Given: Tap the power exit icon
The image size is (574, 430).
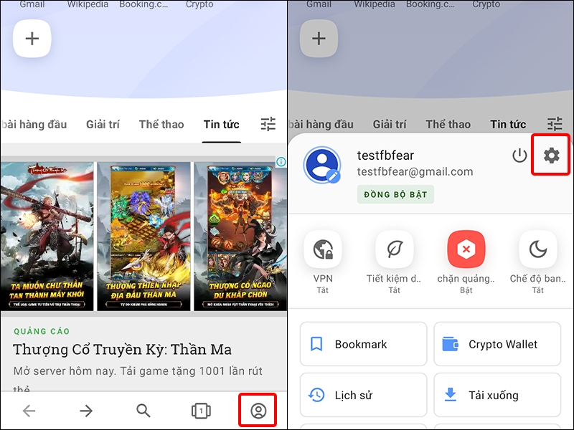Looking at the screenshot, I should tap(519, 156).
